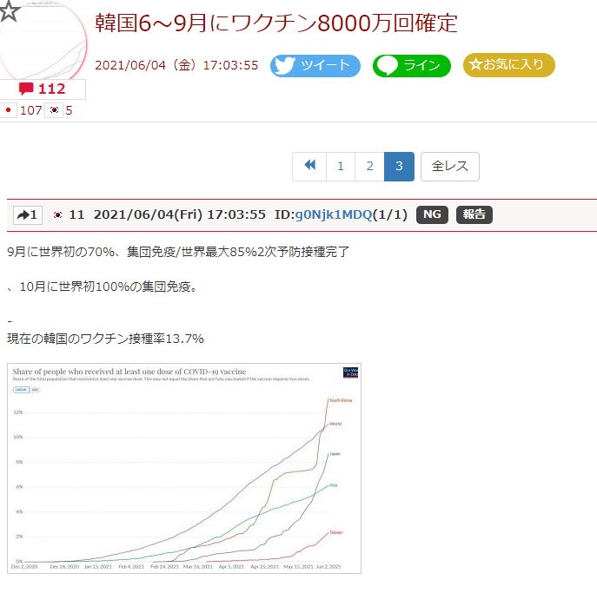Open the poster ID g0Njk1MDQ link

point(333,215)
